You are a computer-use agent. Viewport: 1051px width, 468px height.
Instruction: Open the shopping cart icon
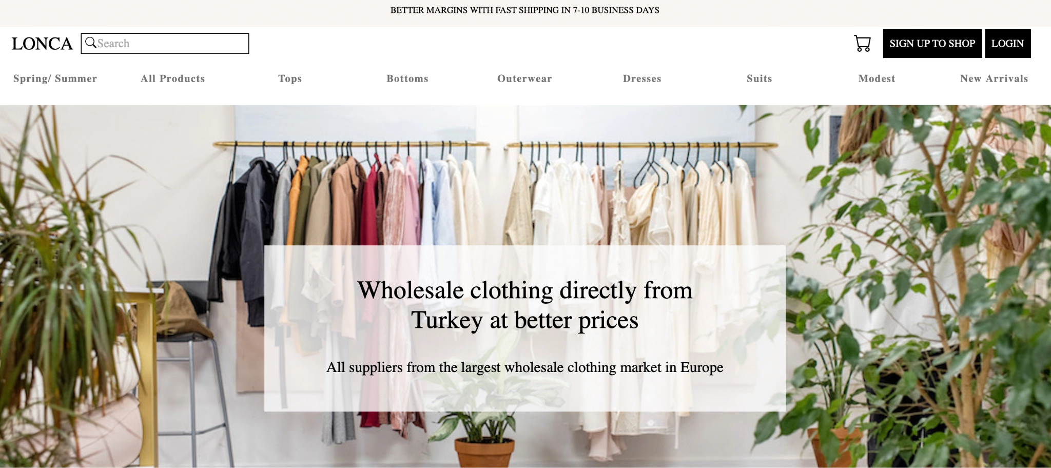[x=862, y=44]
